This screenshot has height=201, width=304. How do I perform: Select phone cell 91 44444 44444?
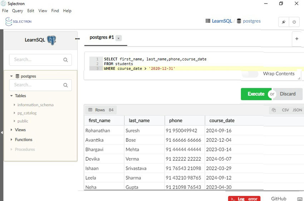click(185, 149)
